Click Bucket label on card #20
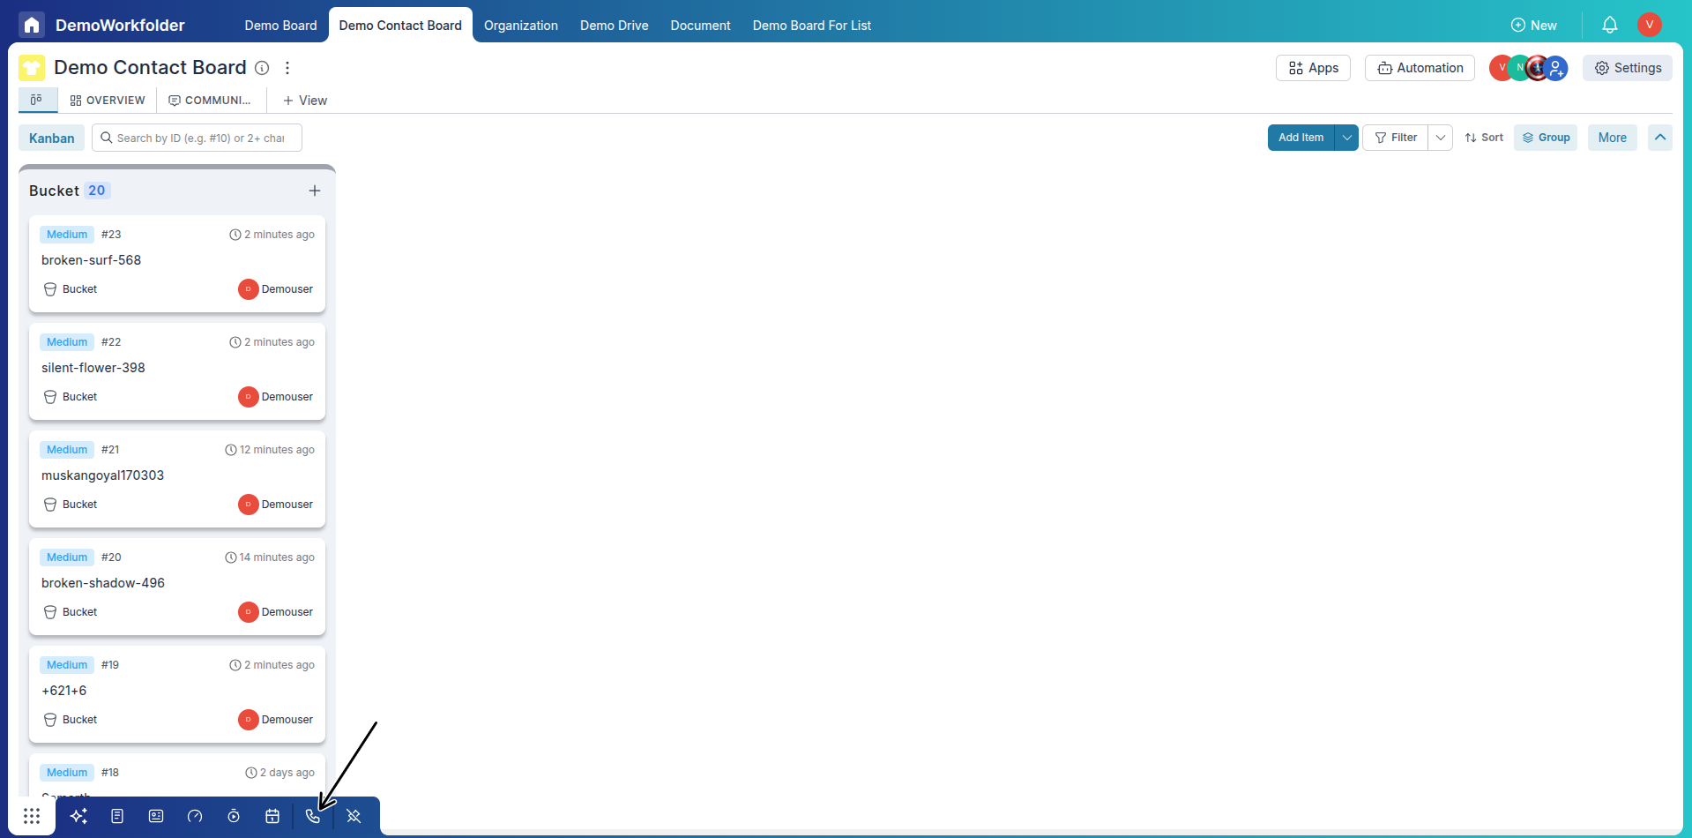 pos(79,612)
